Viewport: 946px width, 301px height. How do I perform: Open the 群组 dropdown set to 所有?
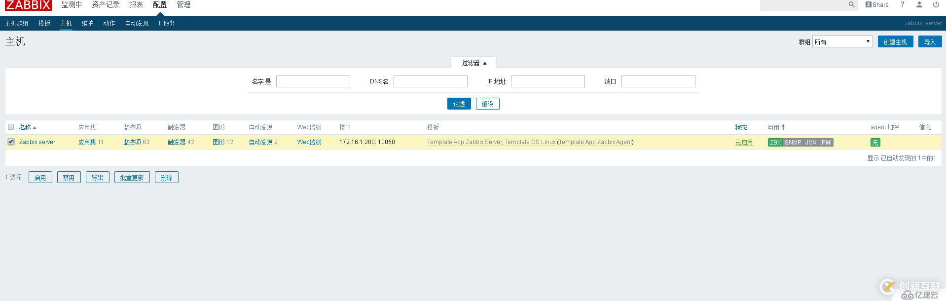point(842,42)
